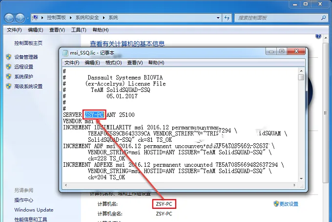
Task: Click the computer icon in the address bar
Action: pyautogui.click(x=35, y=18)
